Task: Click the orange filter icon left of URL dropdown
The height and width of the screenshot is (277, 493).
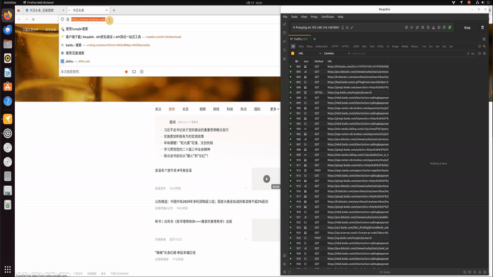Action: pos(293,54)
